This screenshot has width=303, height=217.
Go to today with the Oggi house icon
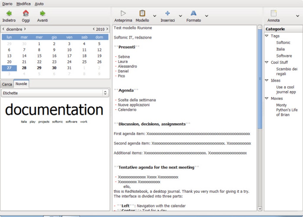point(26,13)
